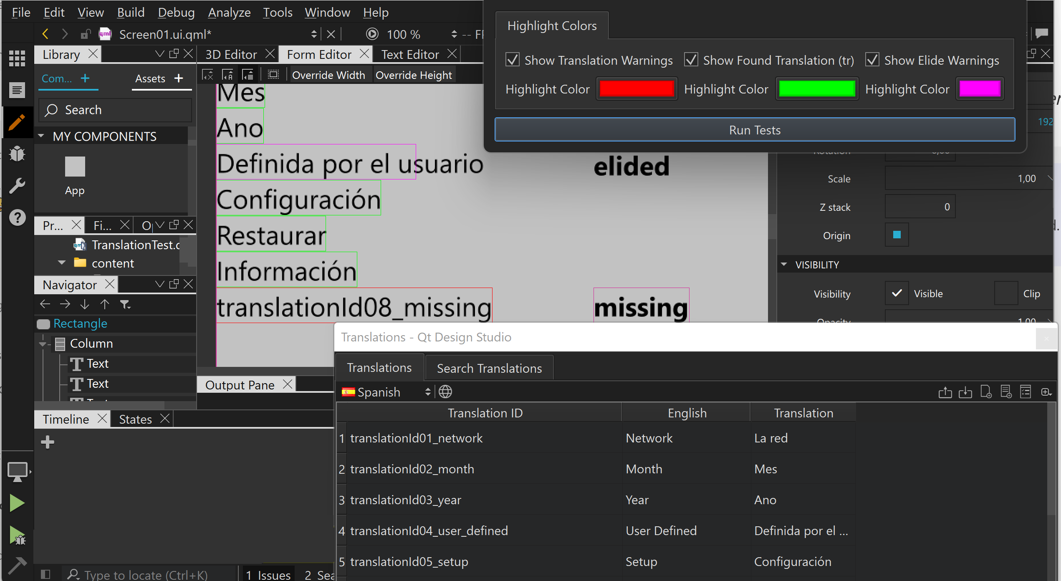Click the Live Preview icon next to zoom
This screenshot has width=1061, height=581.
pyautogui.click(x=372, y=34)
